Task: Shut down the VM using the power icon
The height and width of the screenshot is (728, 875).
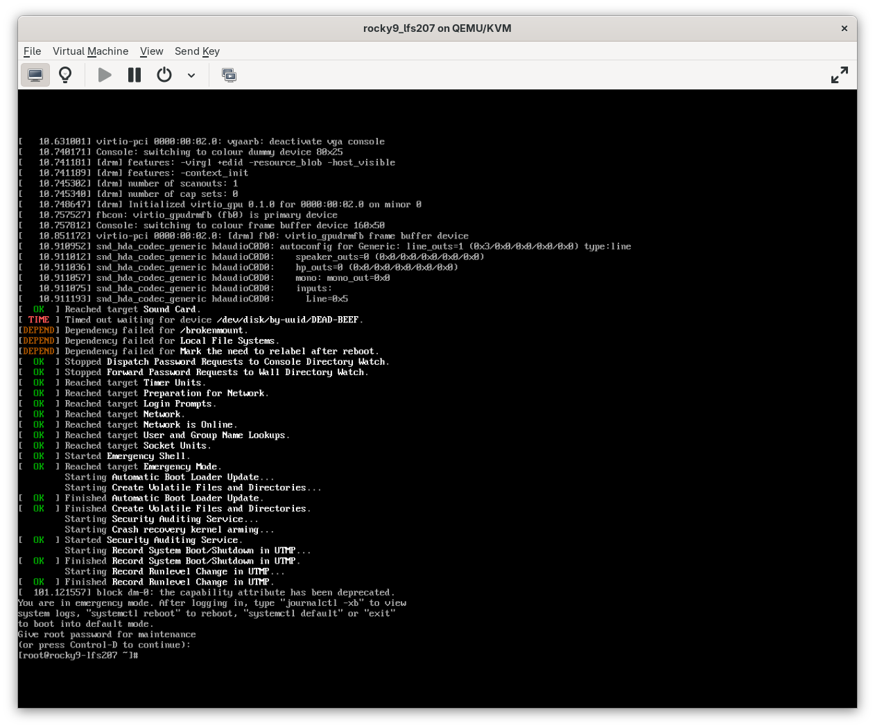Action: coord(164,74)
